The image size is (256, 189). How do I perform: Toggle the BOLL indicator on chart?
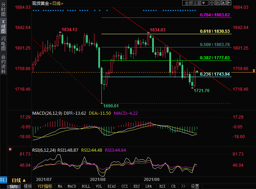86,186
